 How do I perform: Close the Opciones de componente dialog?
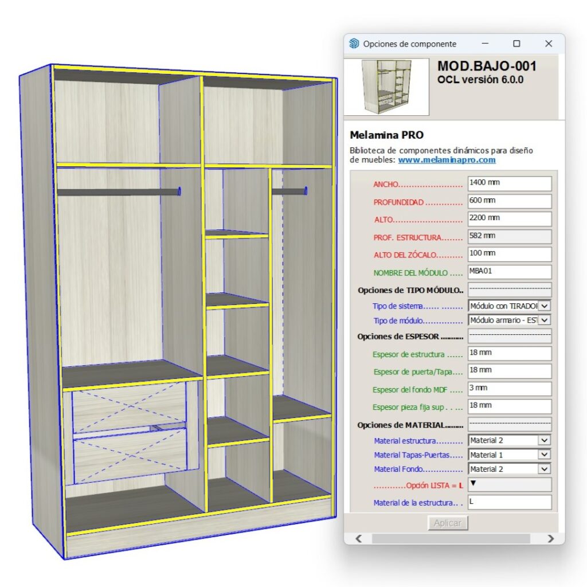point(549,44)
